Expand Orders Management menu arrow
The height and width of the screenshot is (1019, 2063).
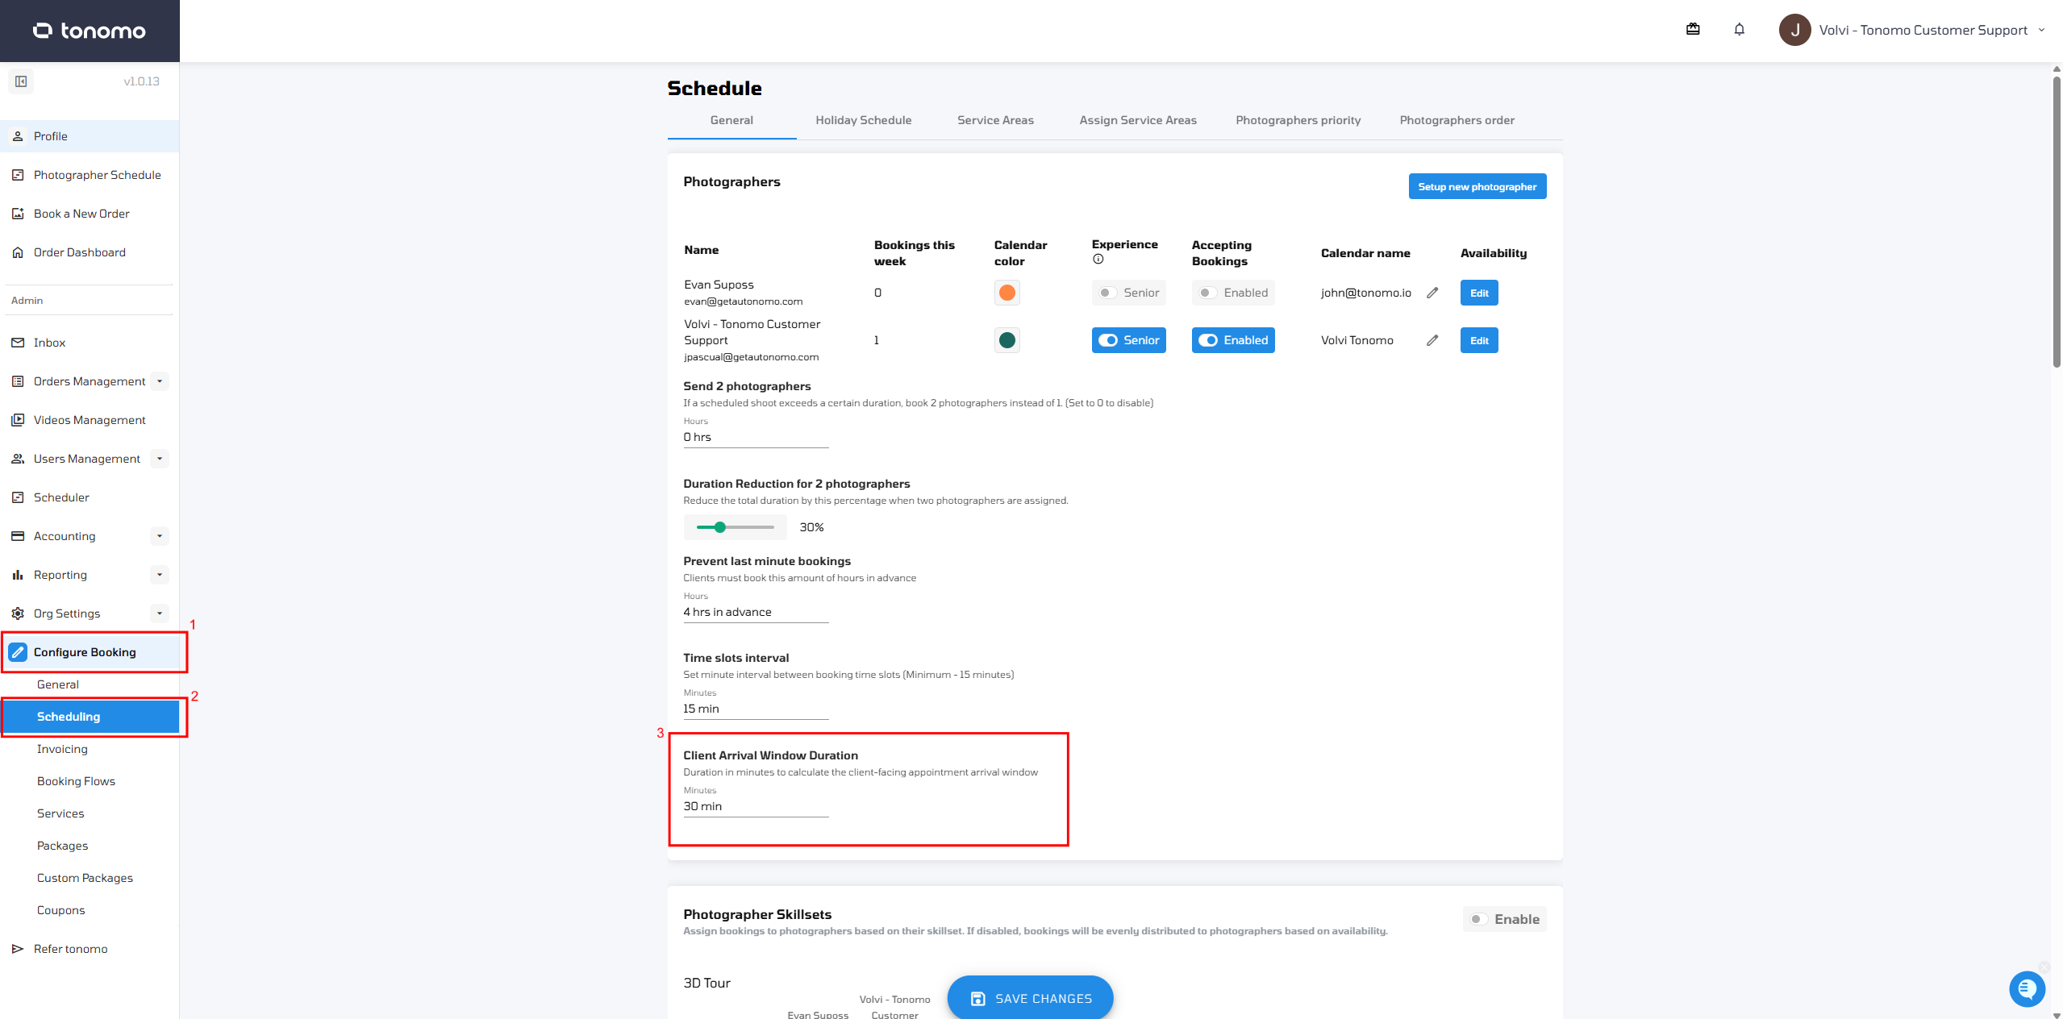(160, 381)
